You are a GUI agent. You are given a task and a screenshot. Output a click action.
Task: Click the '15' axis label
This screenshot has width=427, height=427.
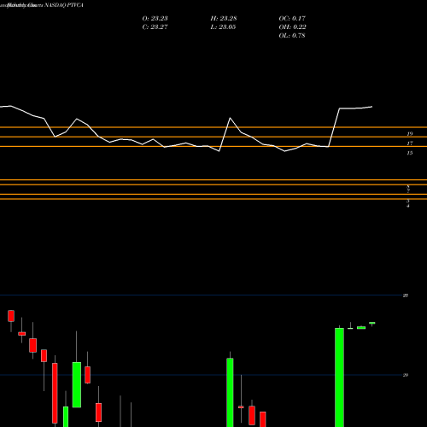coord(410,153)
